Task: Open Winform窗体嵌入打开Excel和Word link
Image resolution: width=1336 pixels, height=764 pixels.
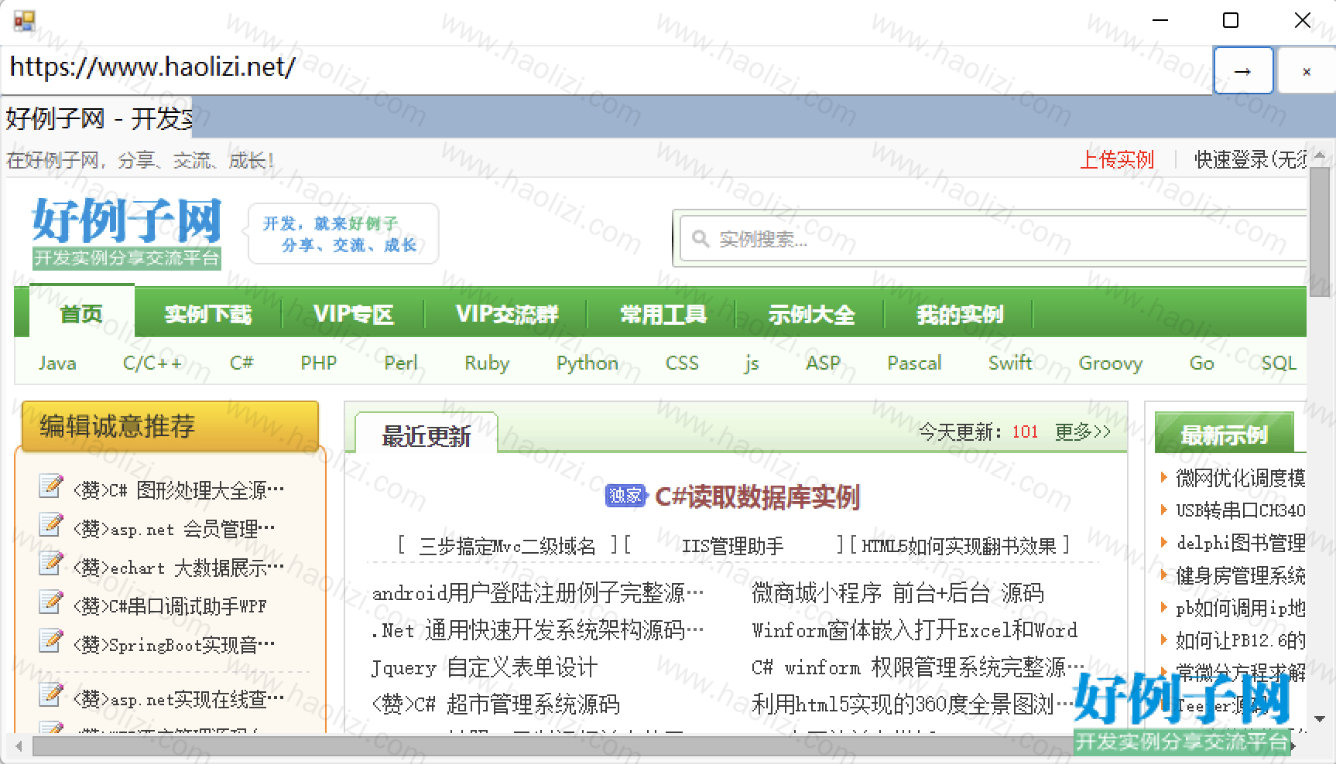Action: [x=914, y=630]
